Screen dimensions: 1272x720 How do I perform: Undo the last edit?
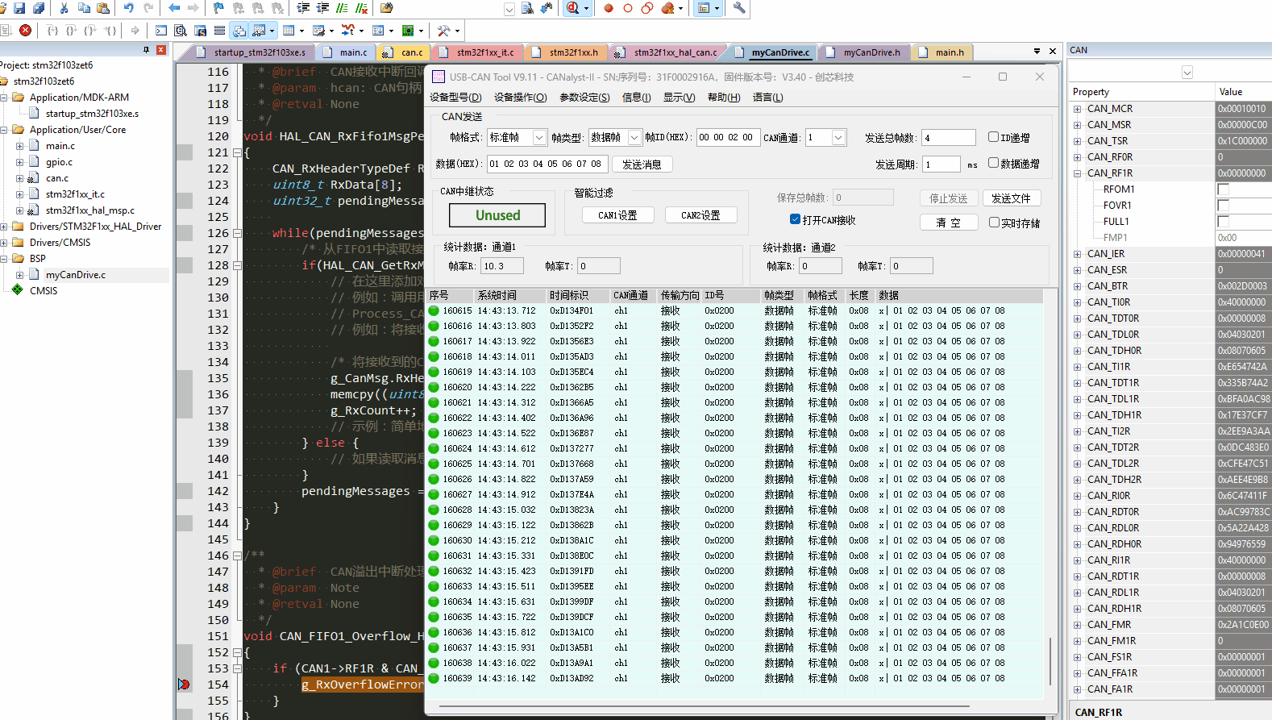[x=129, y=8]
